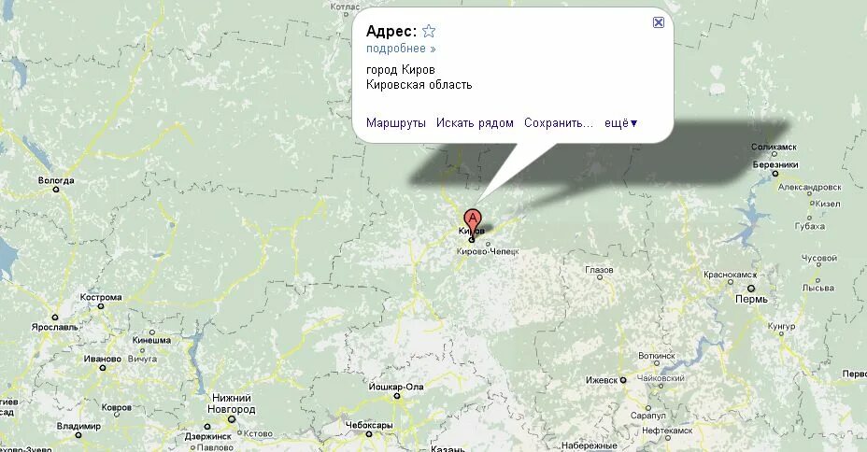This screenshot has height=452, width=867.
Task: Star the address to save it
Action: point(429,31)
